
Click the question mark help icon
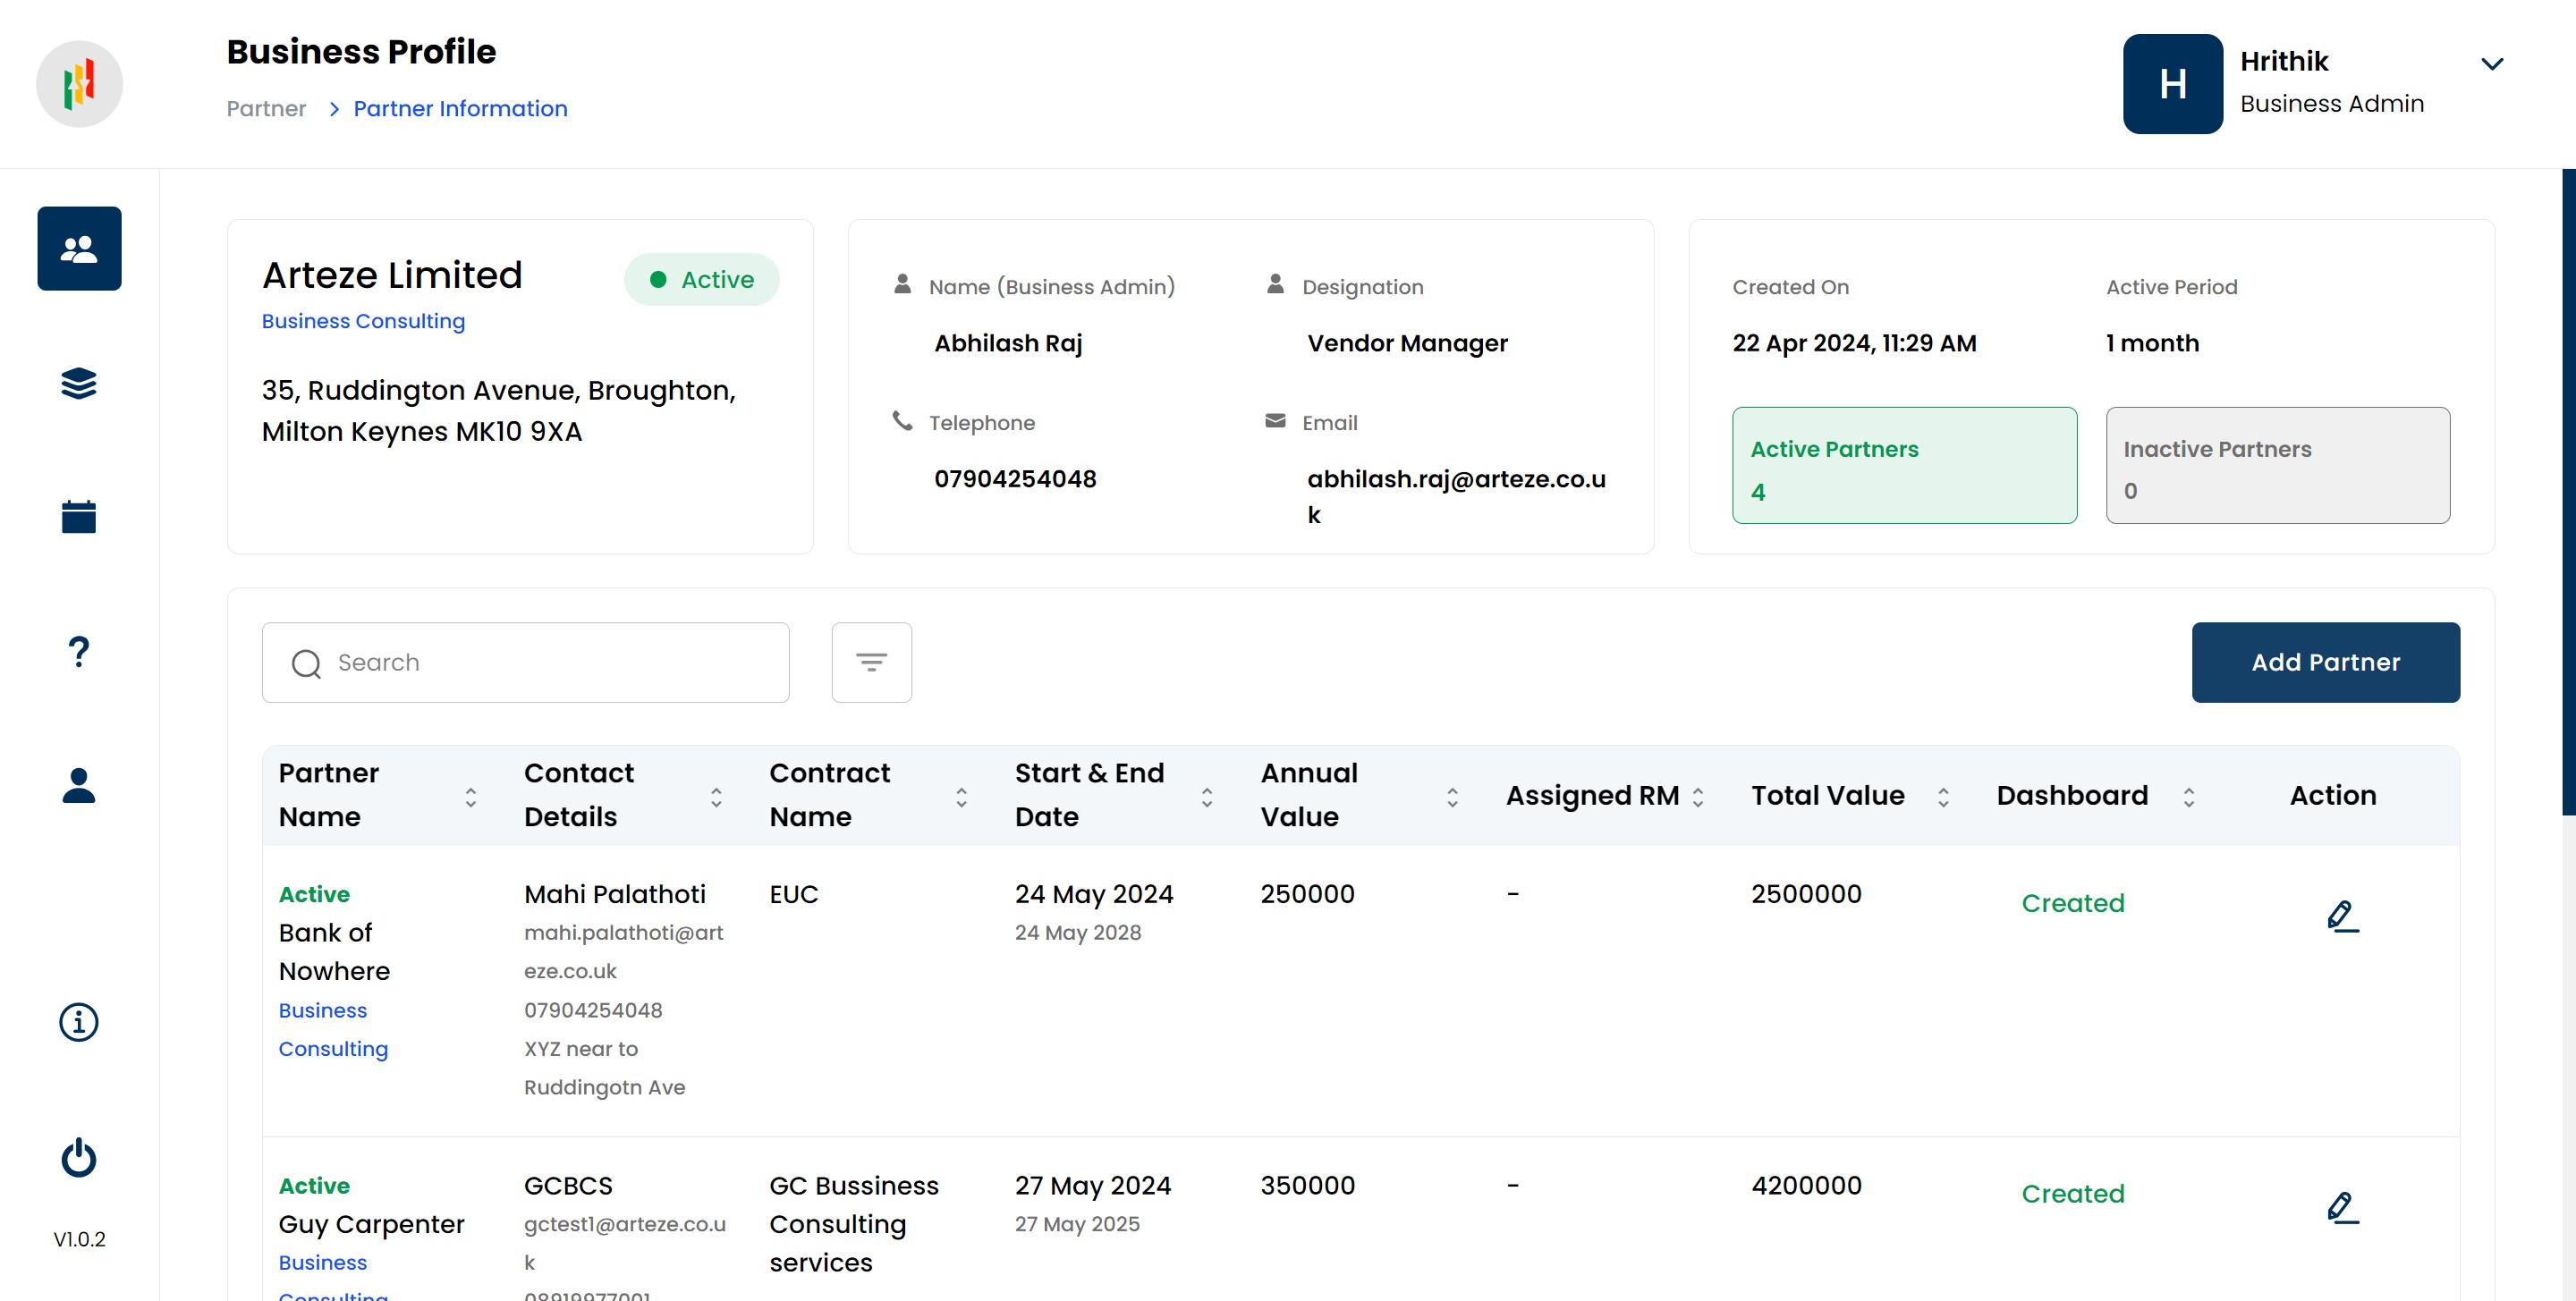79,651
